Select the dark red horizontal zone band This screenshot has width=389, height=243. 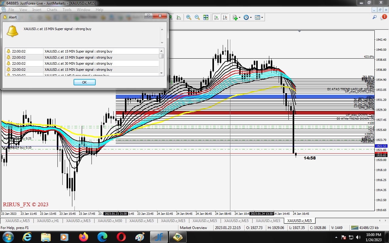pyautogui.click(x=245, y=113)
